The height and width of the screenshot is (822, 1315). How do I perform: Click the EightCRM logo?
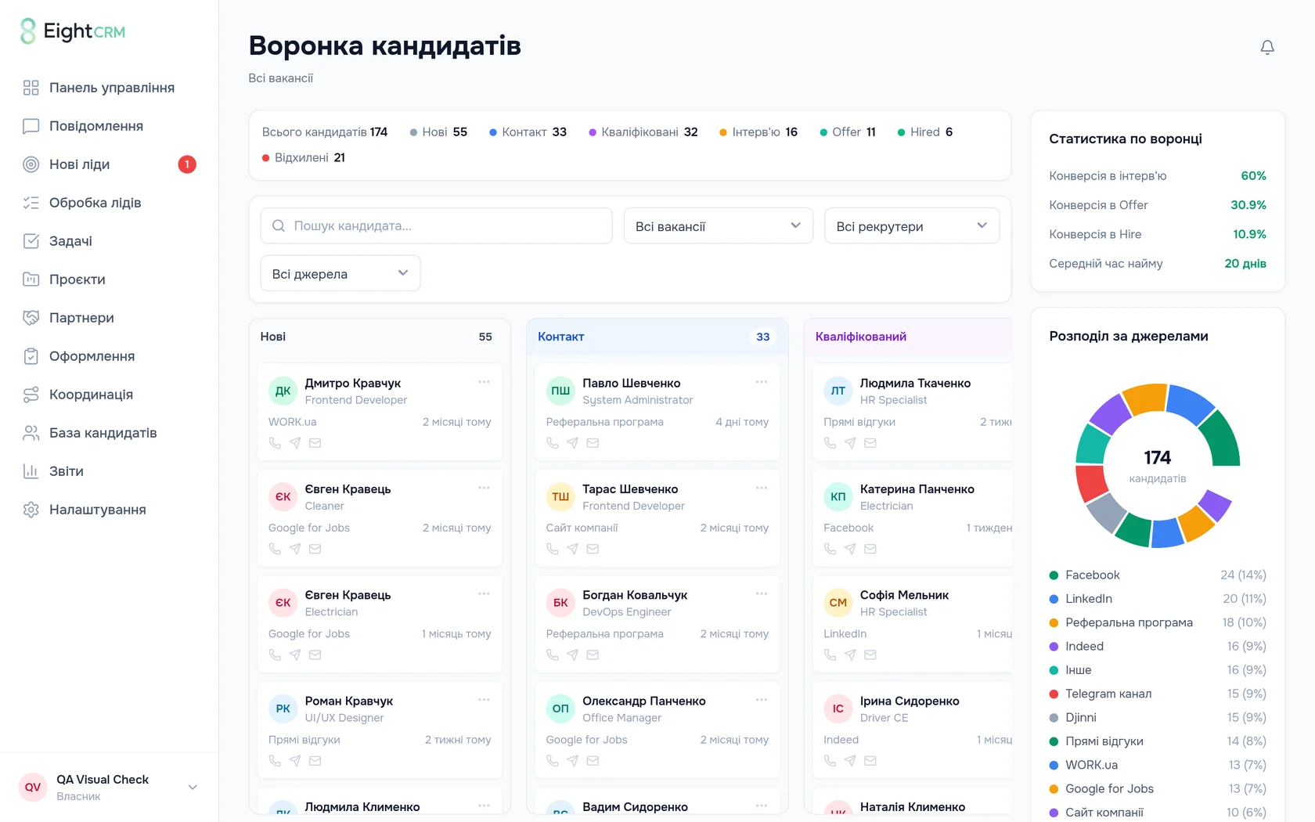pyautogui.click(x=73, y=31)
